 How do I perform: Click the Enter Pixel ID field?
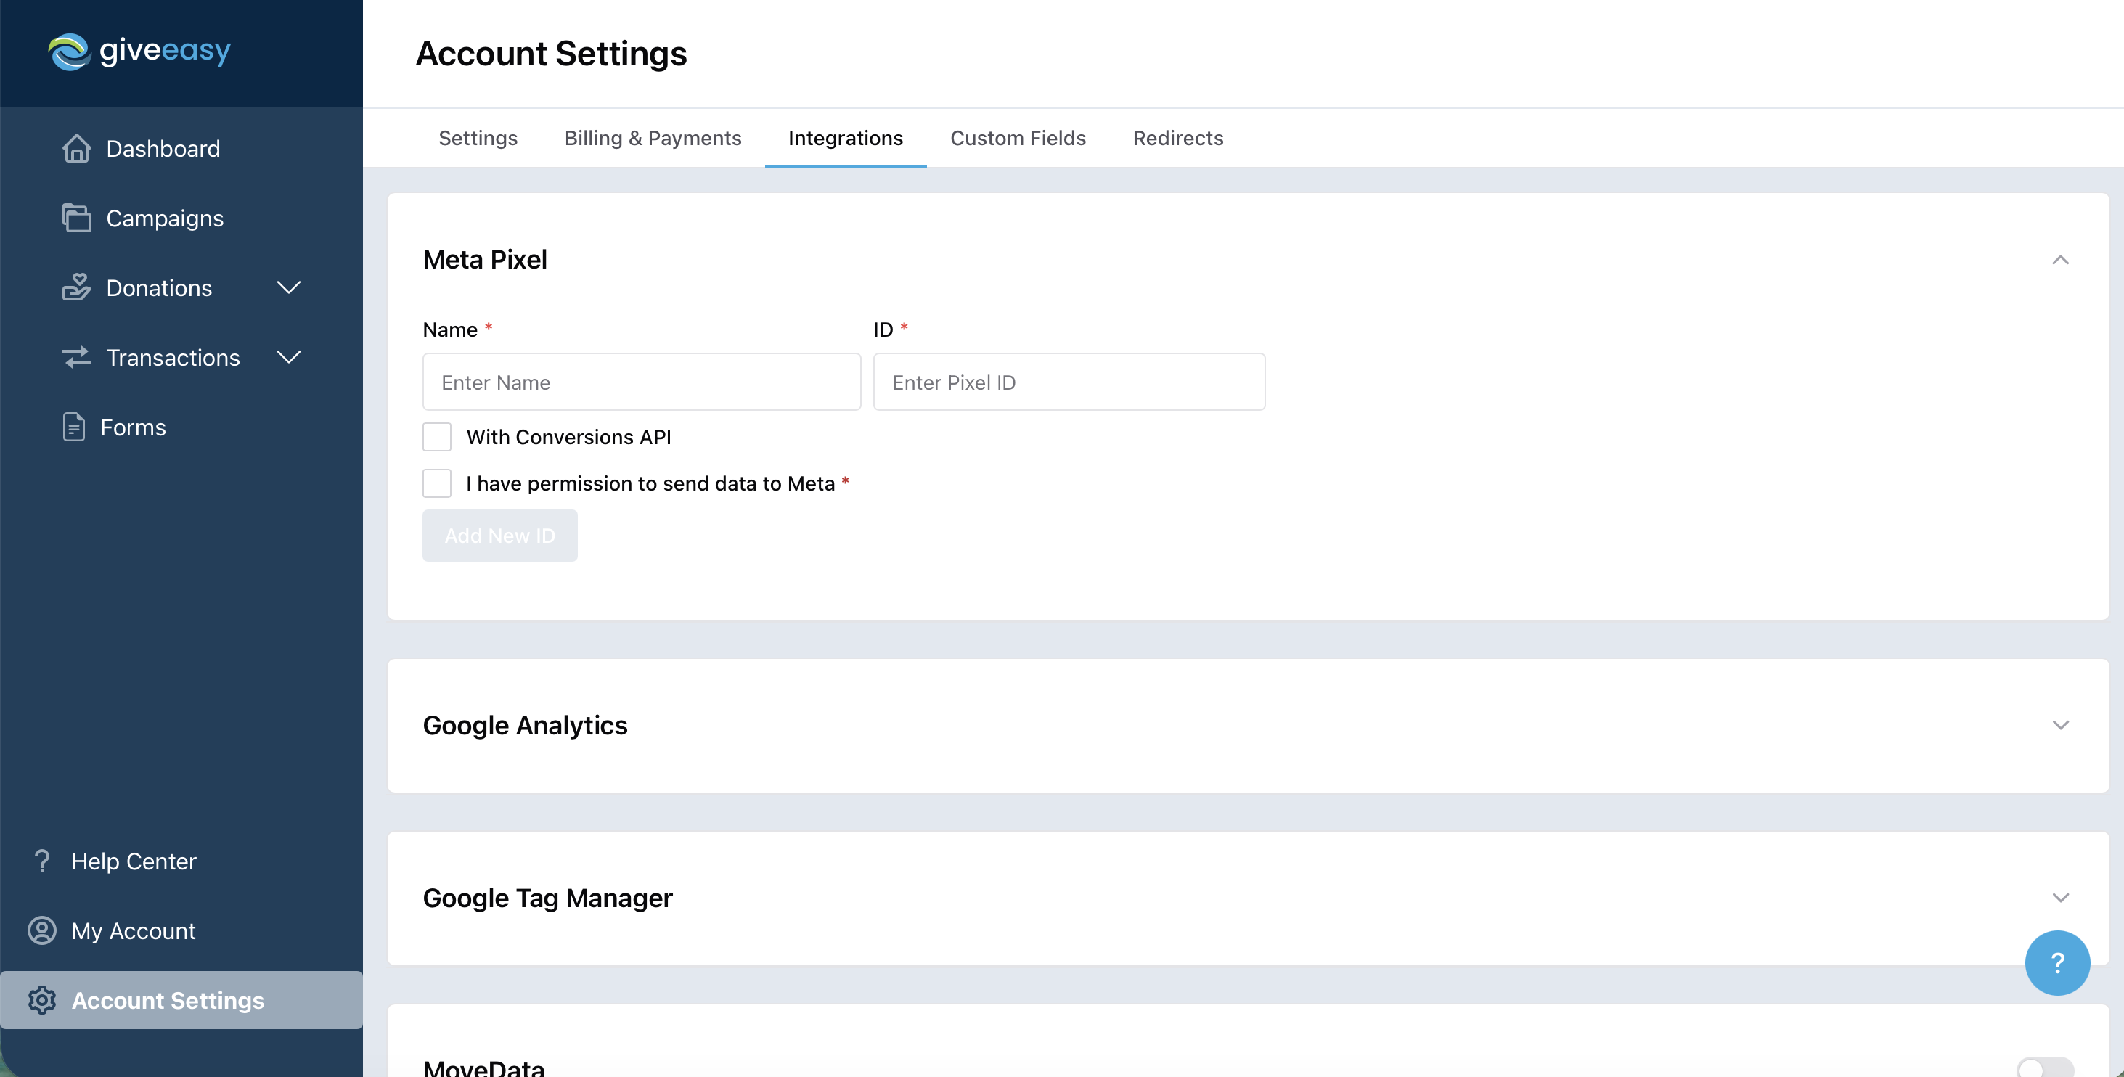1069,382
